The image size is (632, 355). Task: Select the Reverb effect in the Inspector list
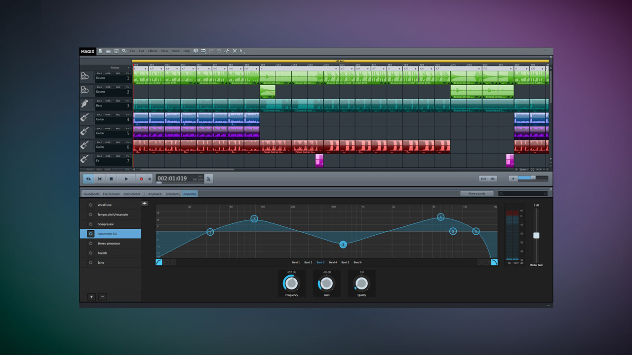(102, 253)
